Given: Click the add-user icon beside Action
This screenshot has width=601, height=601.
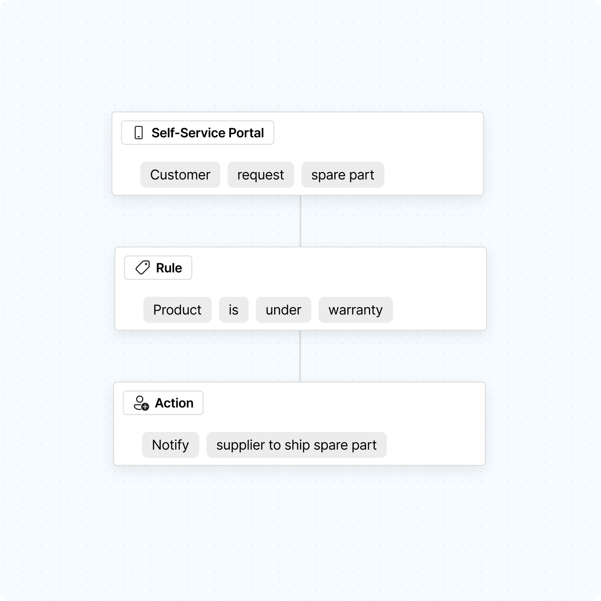Looking at the screenshot, I should (141, 403).
